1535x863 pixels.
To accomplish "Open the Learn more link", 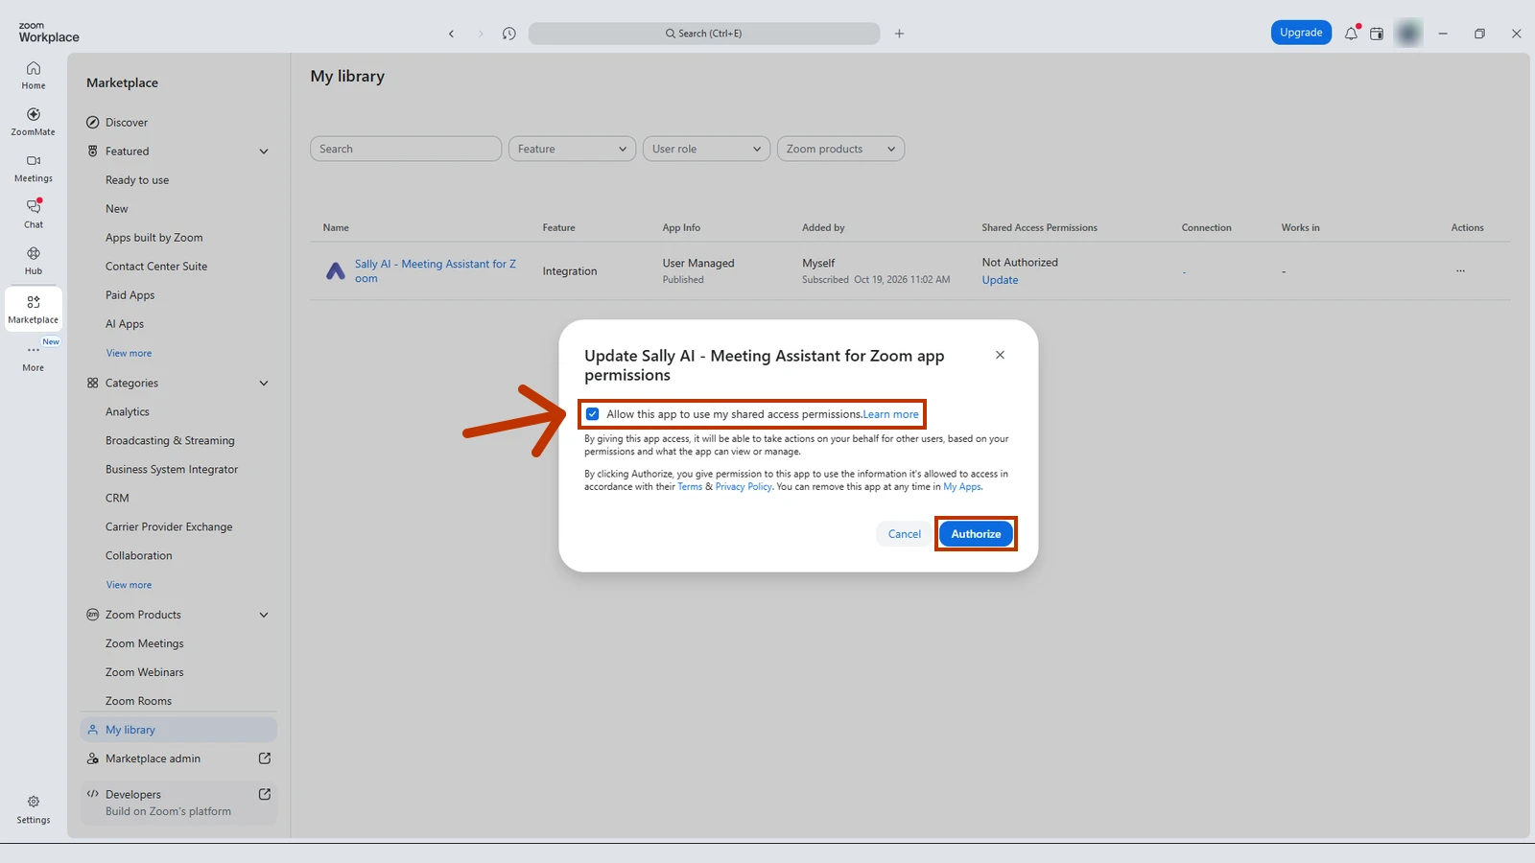I will click(x=890, y=414).
